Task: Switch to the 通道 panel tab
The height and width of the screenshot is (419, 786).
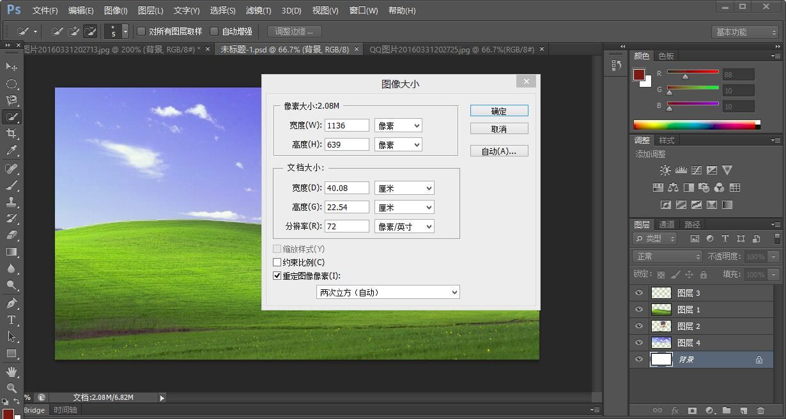Action: coord(667,224)
